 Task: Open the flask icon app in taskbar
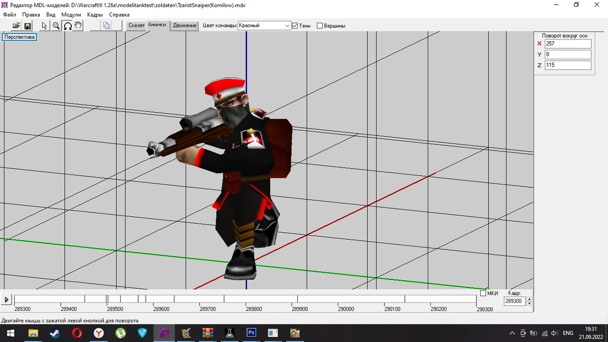point(230,333)
